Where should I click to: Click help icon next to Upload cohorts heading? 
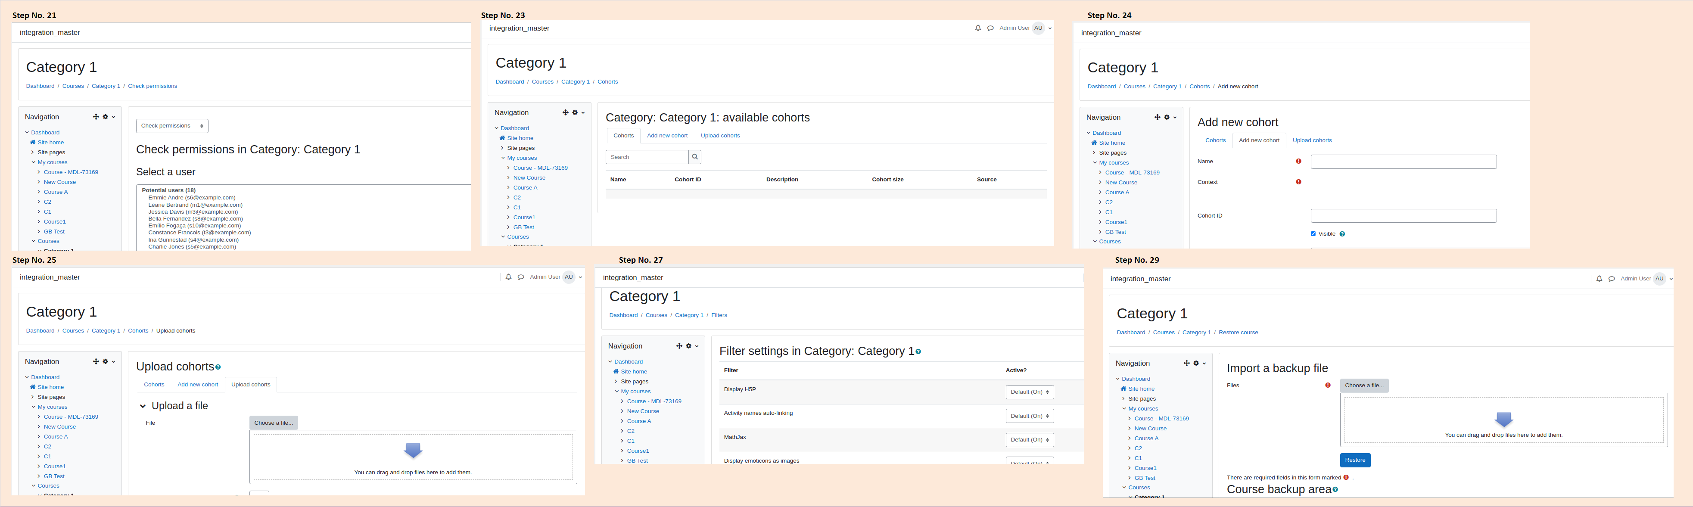(x=218, y=367)
